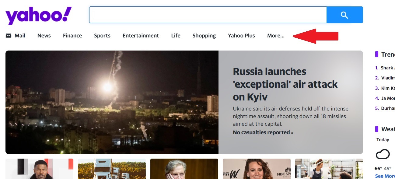
Task: Click the Mail envelope icon
Action: [x=8, y=35]
